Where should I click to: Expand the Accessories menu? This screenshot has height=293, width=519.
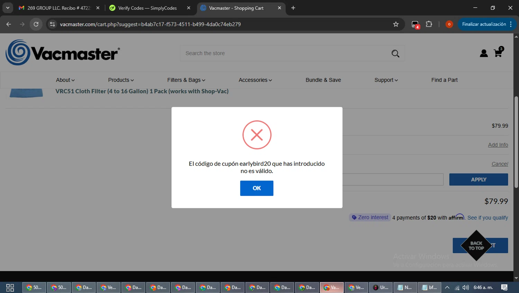pos(255,80)
